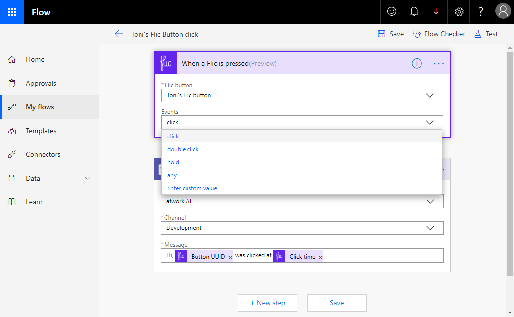
Task: Expand the Flic button dropdown
Action: [429, 95]
